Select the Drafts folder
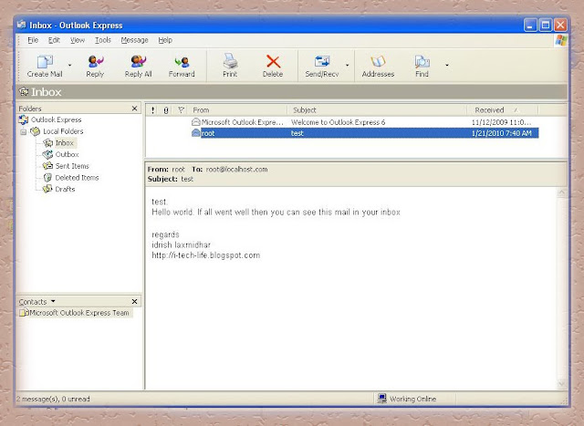The height and width of the screenshot is (426, 584). pos(65,189)
